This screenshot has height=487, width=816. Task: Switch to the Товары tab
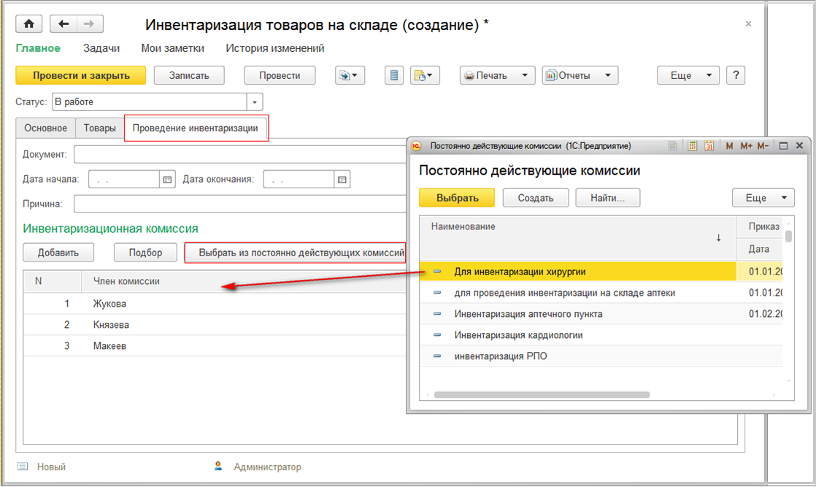pos(101,128)
